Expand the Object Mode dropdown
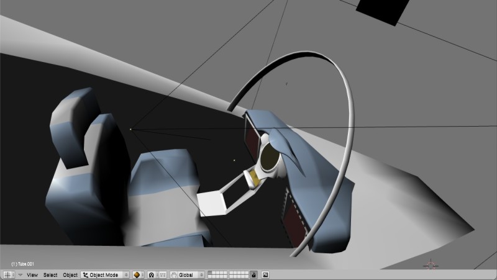 click(106, 274)
